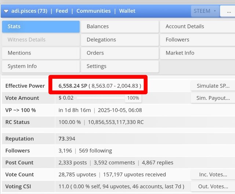Select the Stats tab
Viewport: 235px width, 194px height.
(41, 27)
